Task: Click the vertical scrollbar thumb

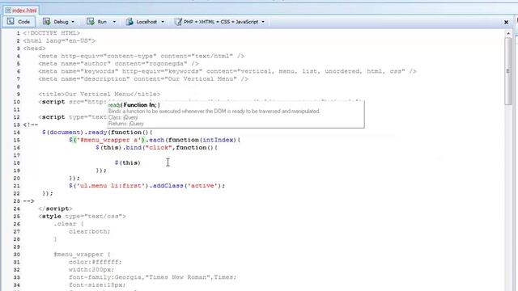Action: click(x=508, y=71)
